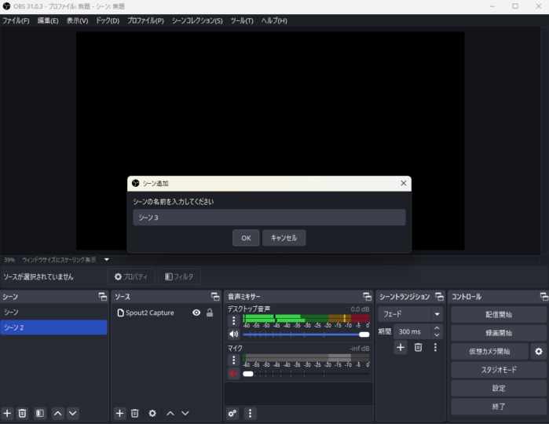Open virtual camera settings gear
The width and height of the screenshot is (549, 424).
coord(539,351)
